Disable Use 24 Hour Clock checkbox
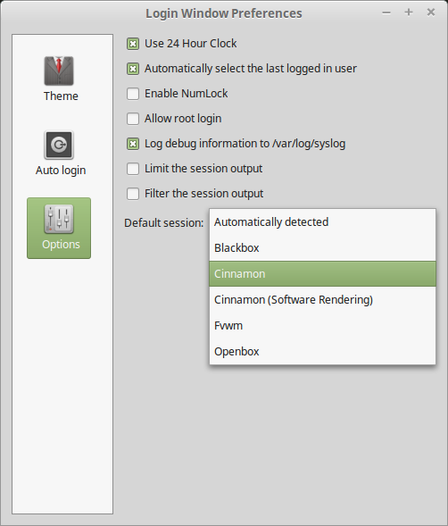 click(133, 44)
